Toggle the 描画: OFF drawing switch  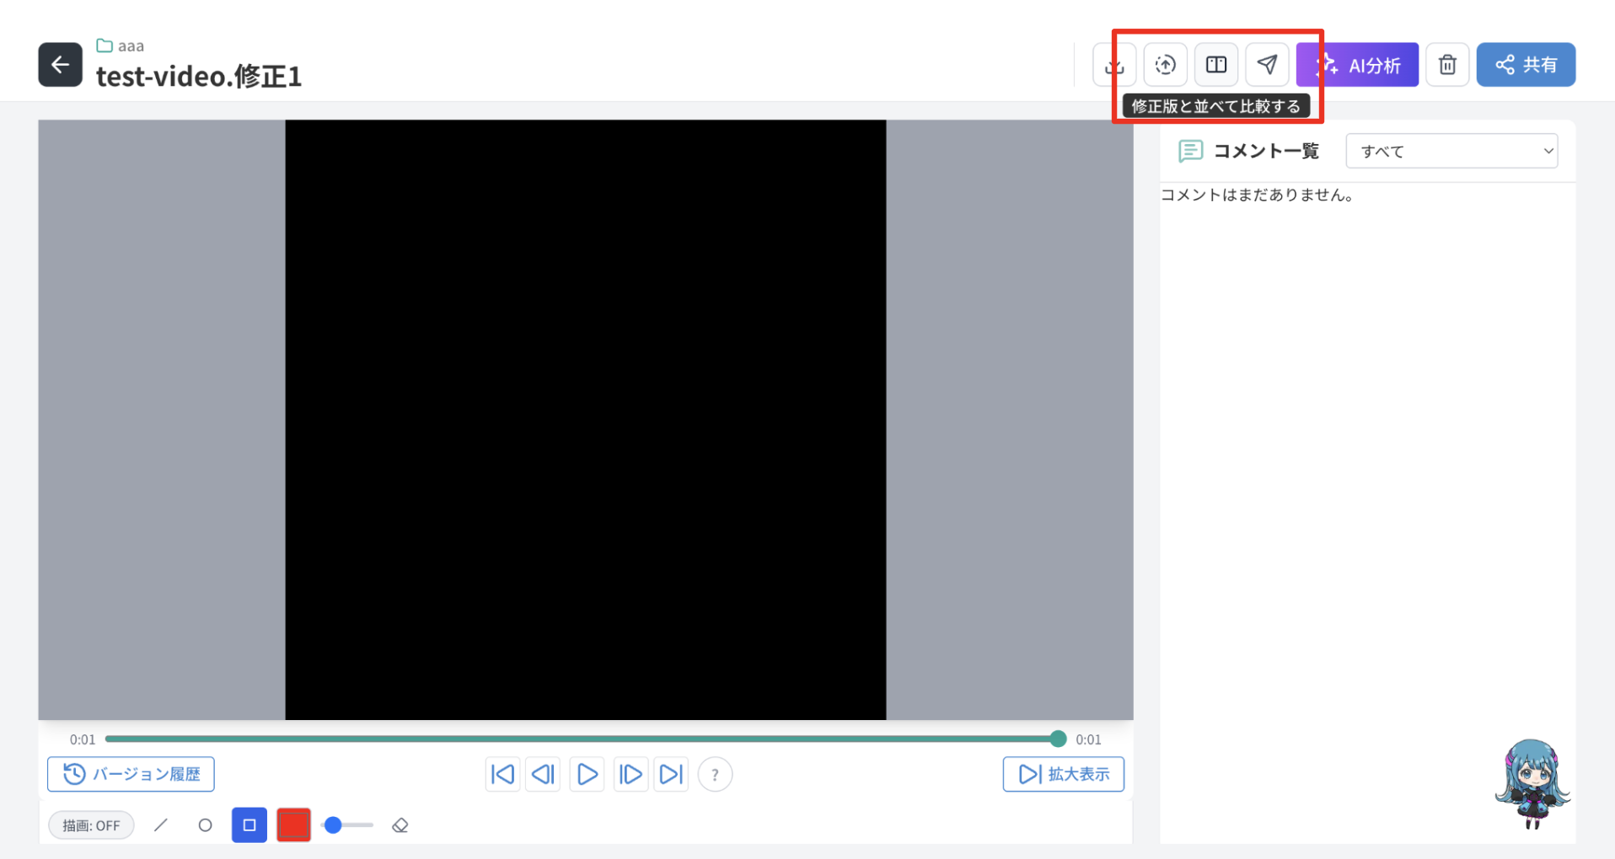coord(91,825)
